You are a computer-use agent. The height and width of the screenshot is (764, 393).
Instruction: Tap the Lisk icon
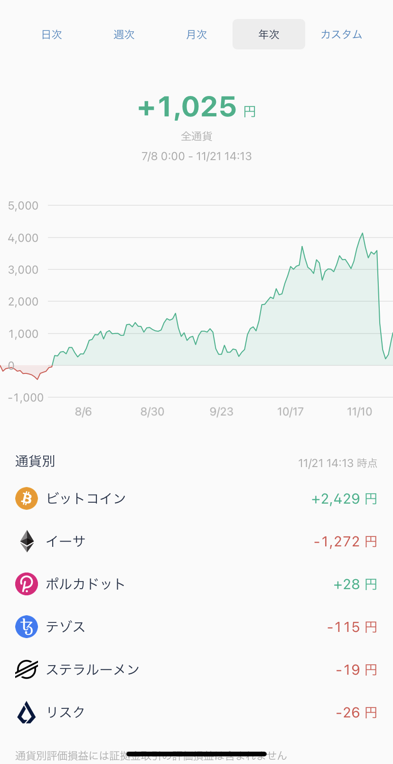(x=27, y=712)
